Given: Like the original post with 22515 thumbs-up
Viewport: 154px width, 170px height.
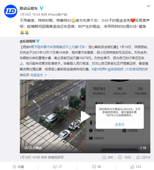Looking at the screenshot, I should pos(143,157).
